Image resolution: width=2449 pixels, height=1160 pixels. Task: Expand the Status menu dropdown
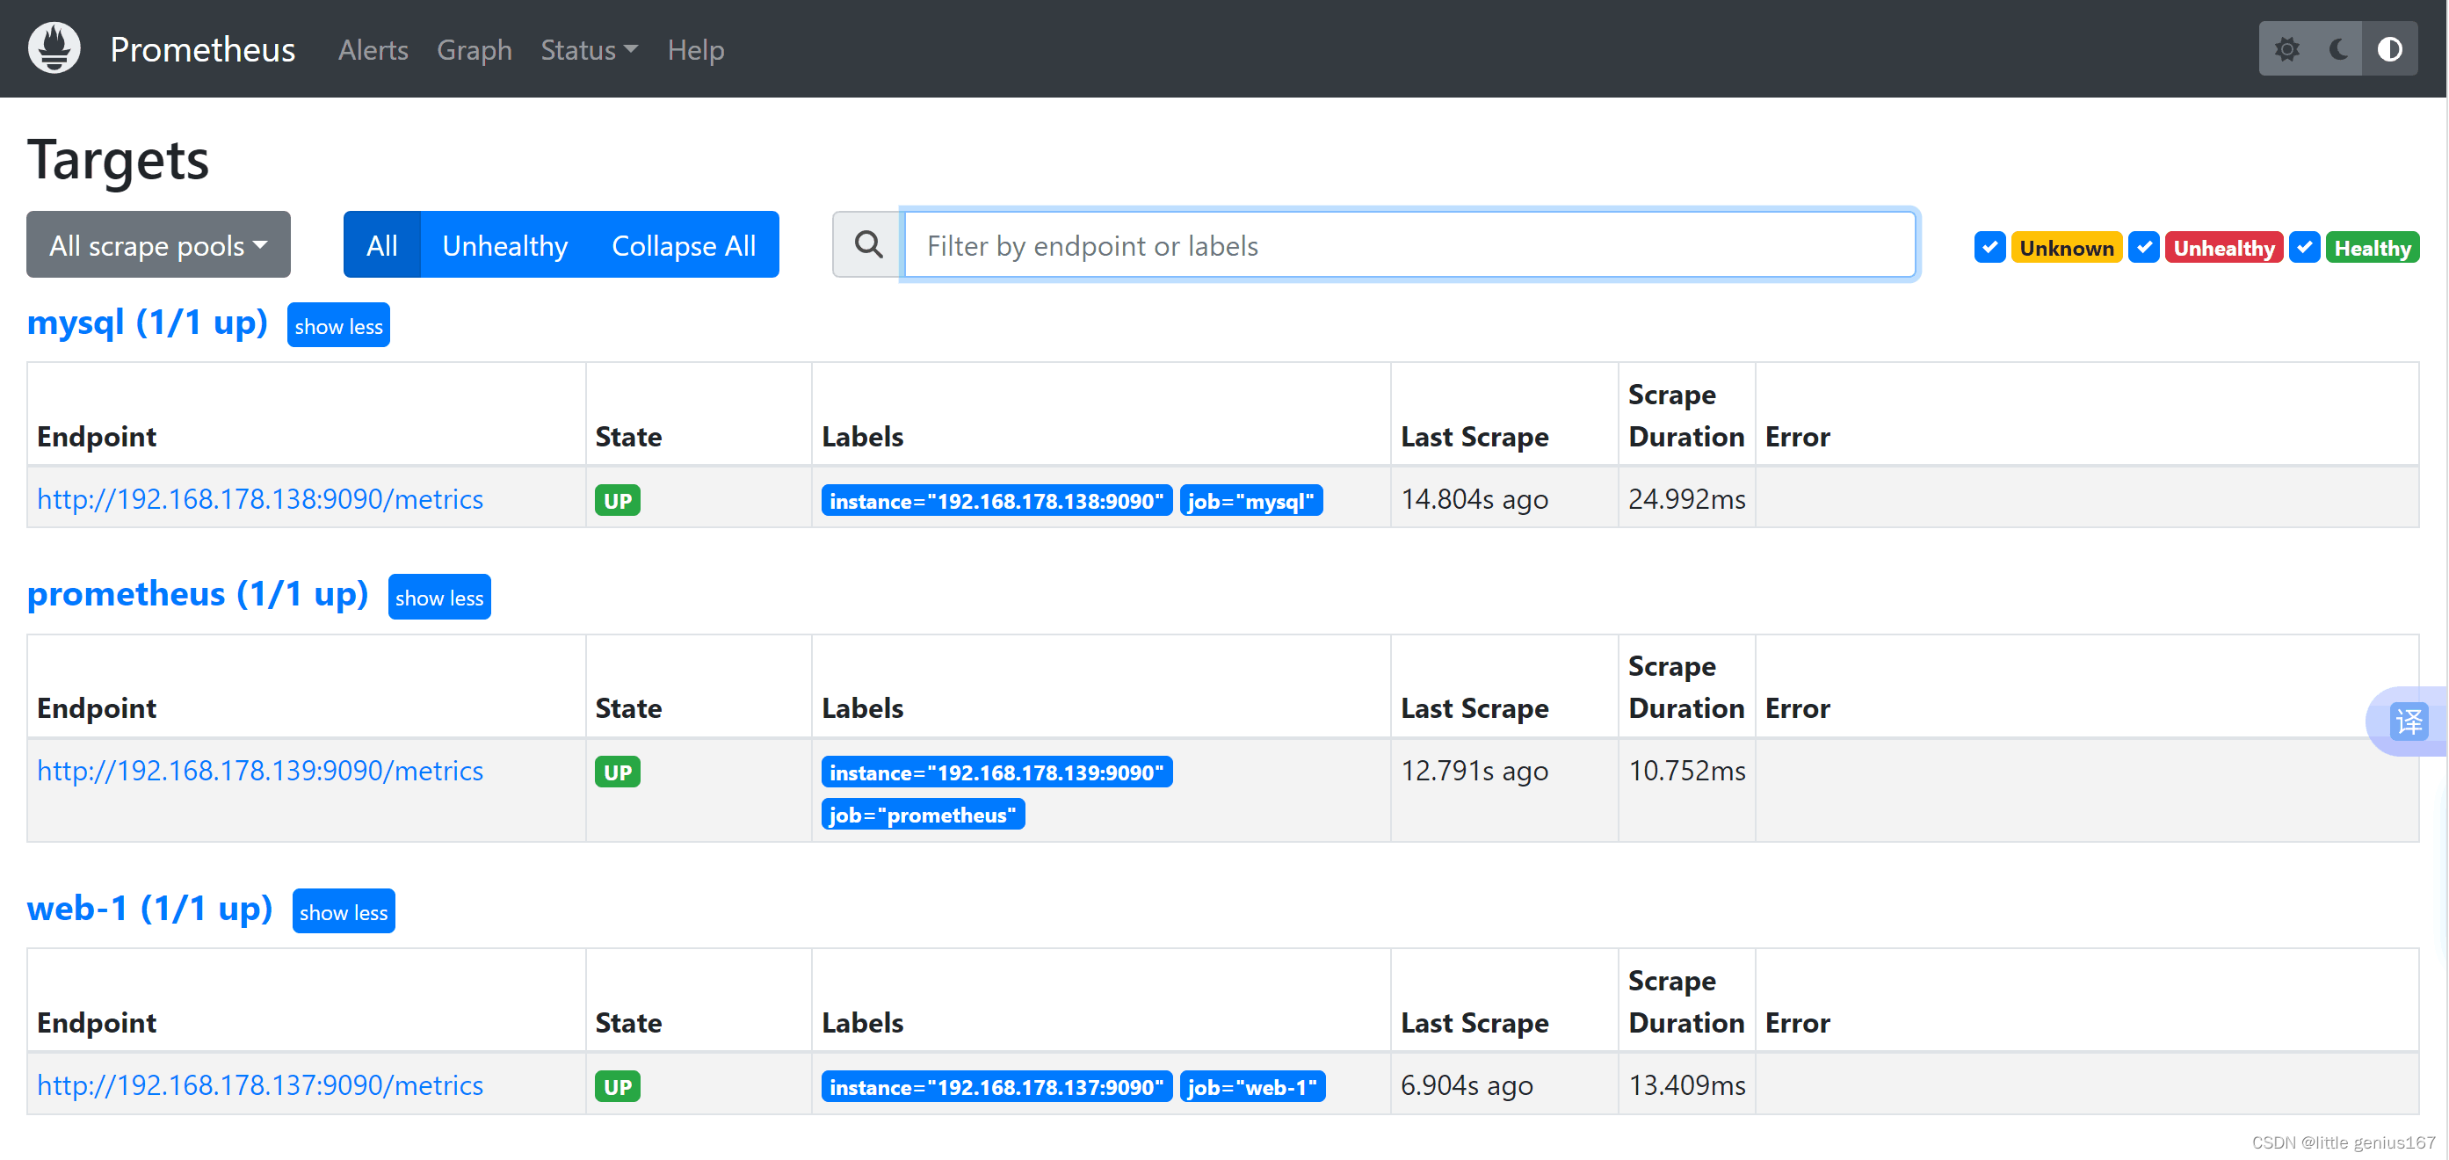pyautogui.click(x=589, y=49)
